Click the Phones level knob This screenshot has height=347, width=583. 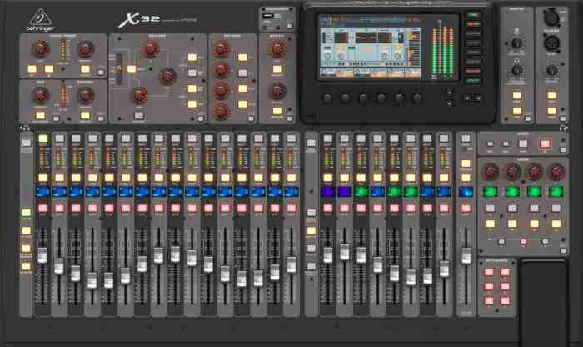click(x=516, y=69)
